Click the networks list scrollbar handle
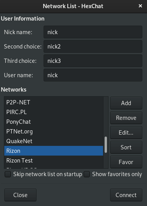Screen dimensions: 147x206 tap(106, 145)
